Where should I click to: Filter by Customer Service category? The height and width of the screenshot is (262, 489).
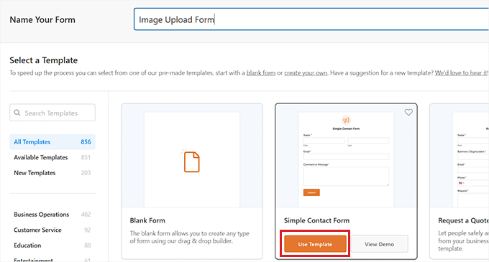(x=52, y=230)
